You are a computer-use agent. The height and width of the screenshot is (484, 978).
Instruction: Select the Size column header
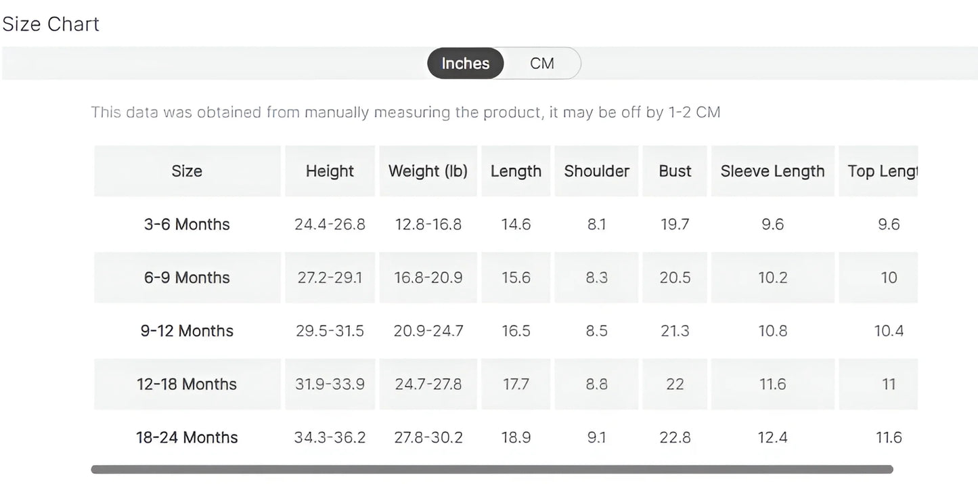(x=187, y=171)
